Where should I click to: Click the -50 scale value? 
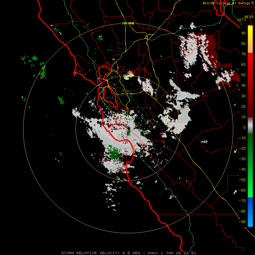point(242,180)
